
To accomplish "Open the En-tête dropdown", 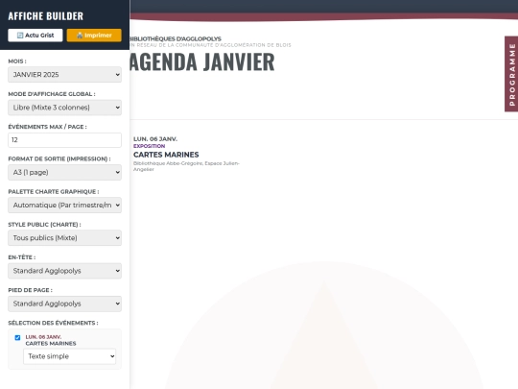I will click(x=65, y=271).
